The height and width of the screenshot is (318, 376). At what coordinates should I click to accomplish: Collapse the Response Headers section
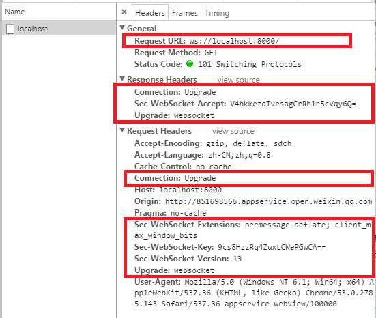tap(122, 78)
